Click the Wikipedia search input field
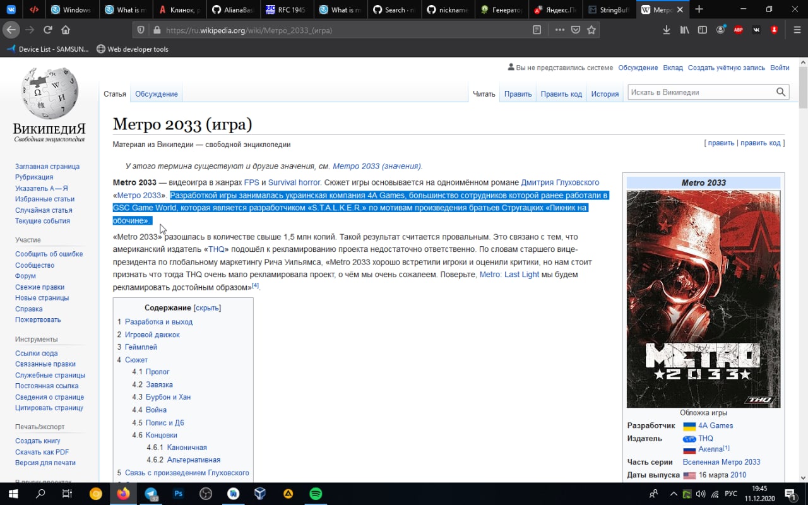This screenshot has height=505, width=808. pyautogui.click(x=701, y=92)
